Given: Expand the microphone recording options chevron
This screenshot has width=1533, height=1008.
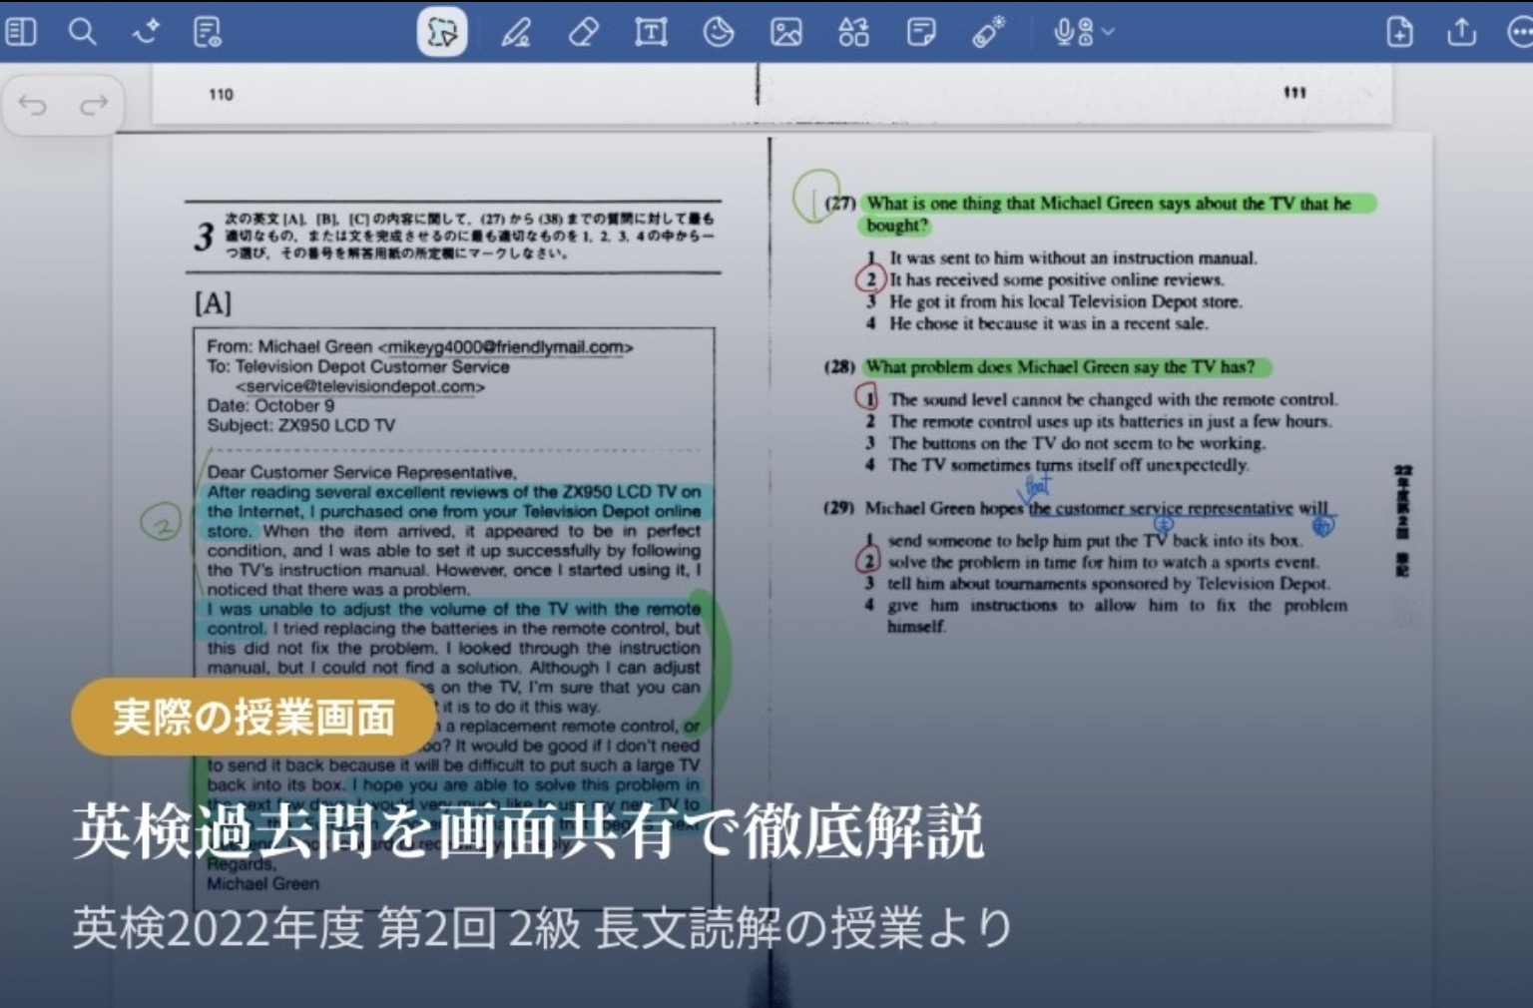Looking at the screenshot, I should point(1108,32).
